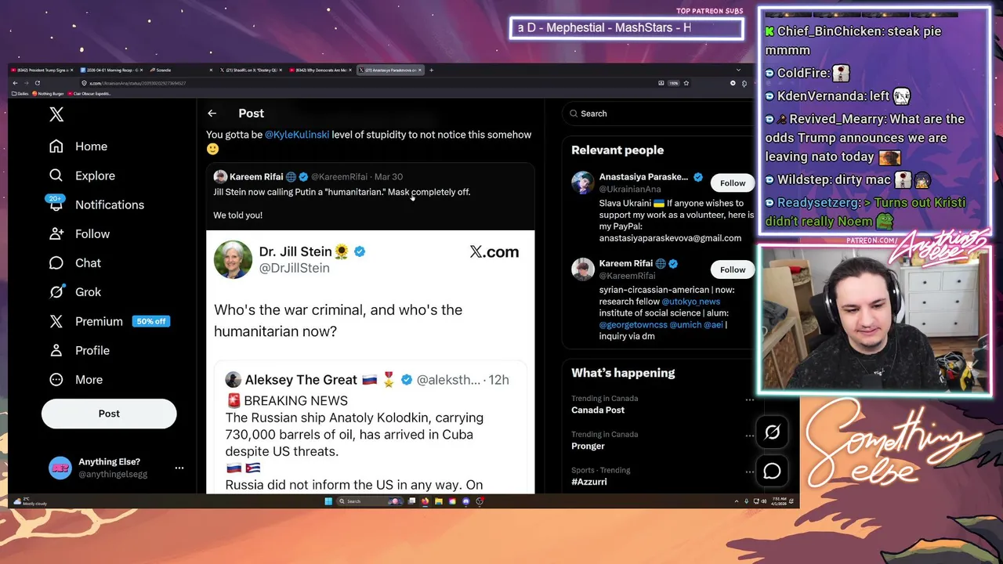Open the Explore page
Viewport: 1003px width, 564px height.
point(81,175)
